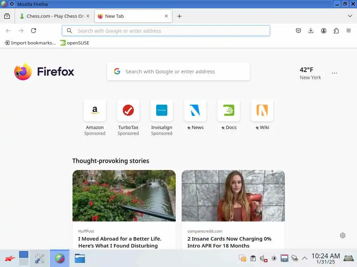Open the comparecredit.com card story image

coord(233,196)
